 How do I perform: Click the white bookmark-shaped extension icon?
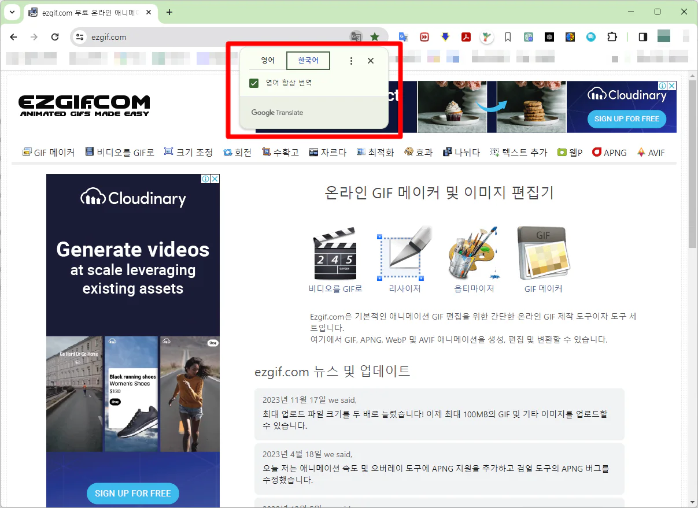pos(508,37)
